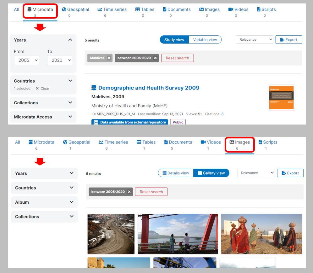Viewport: 313px width, 273px height.
Task: Click Reset search next to Maldives tag
Action: [x=177, y=58]
